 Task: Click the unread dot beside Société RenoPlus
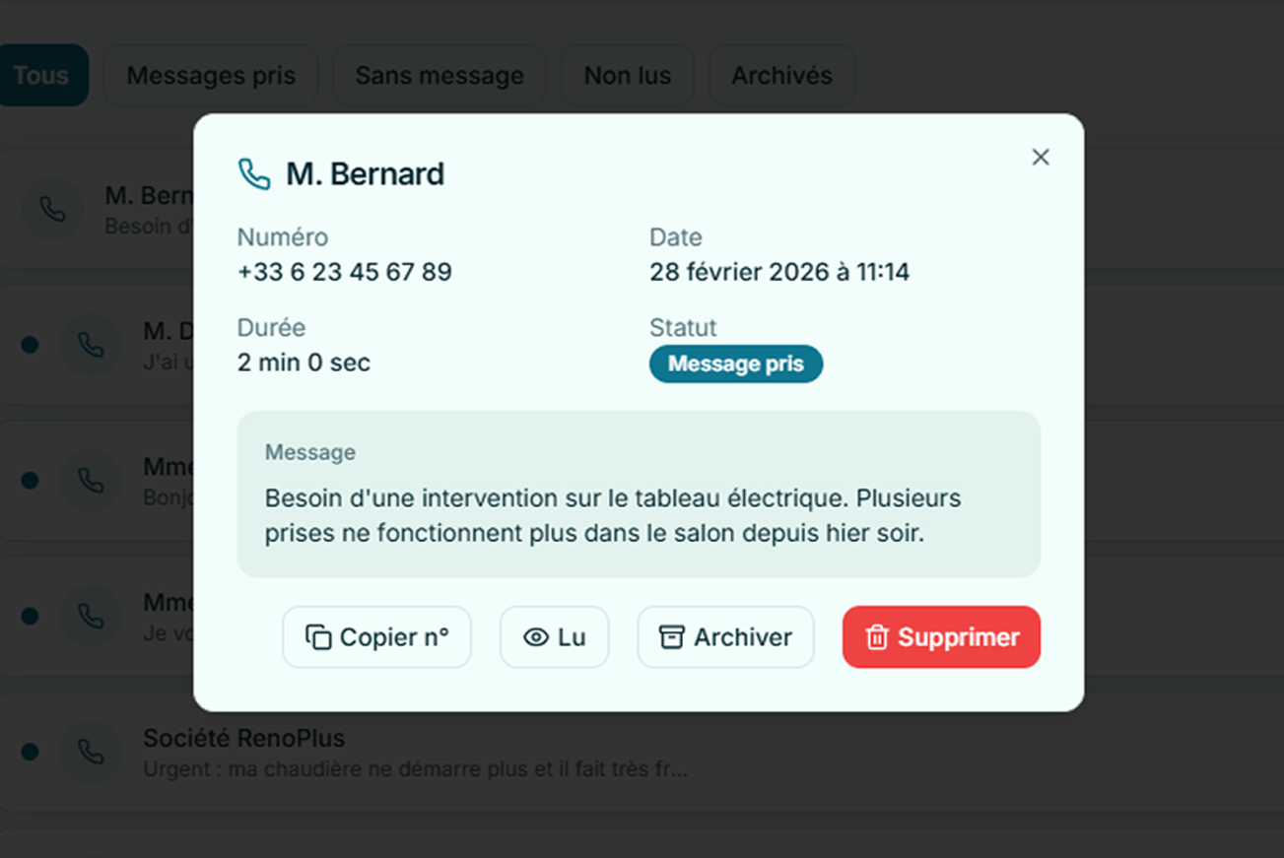(x=30, y=752)
